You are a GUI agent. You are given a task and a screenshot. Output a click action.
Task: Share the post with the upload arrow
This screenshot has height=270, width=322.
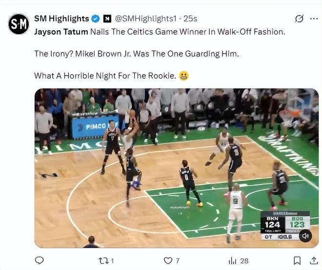coord(314,261)
